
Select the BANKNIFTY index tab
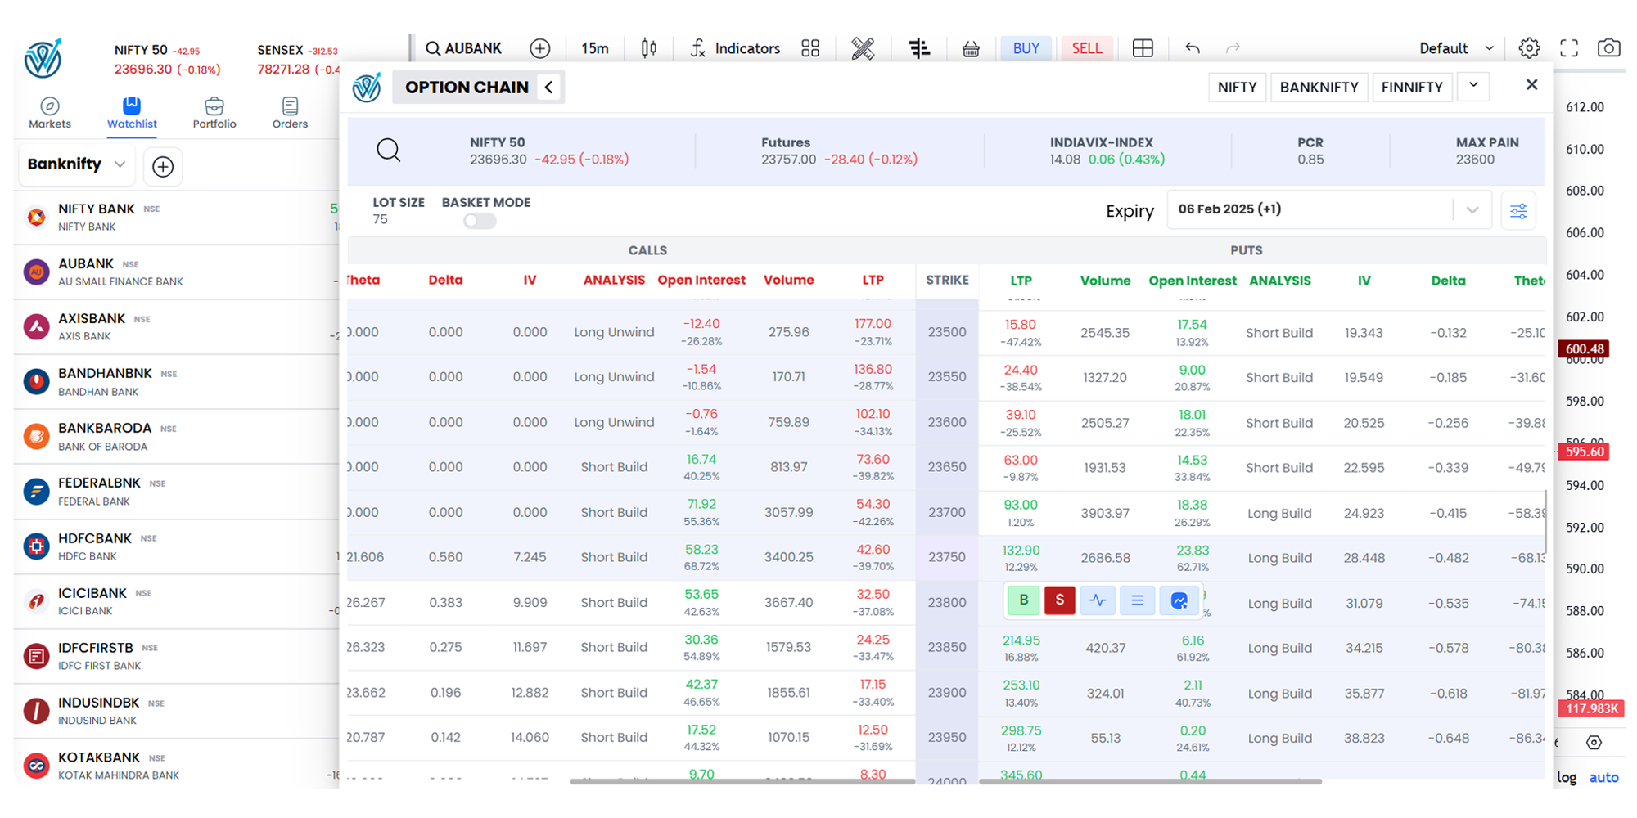tap(1319, 87)
